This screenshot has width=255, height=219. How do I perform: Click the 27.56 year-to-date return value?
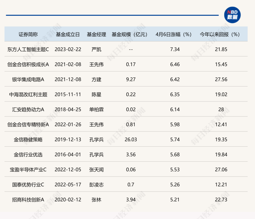[x=221, y=79]
